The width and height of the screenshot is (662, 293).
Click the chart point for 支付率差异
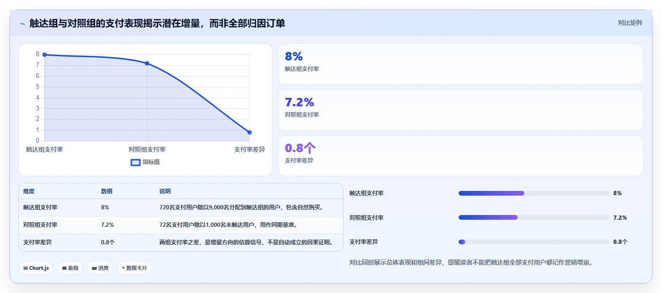coord(249,132)
